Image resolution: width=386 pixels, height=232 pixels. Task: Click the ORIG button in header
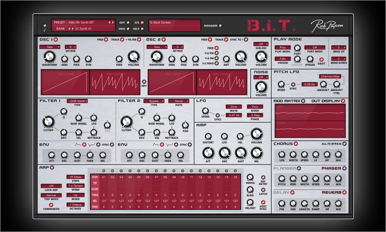pyautogui.click(x=128, y=29)
